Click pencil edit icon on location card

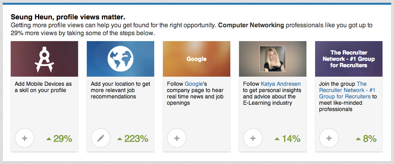pyautogui.click(x=101, y=138)
